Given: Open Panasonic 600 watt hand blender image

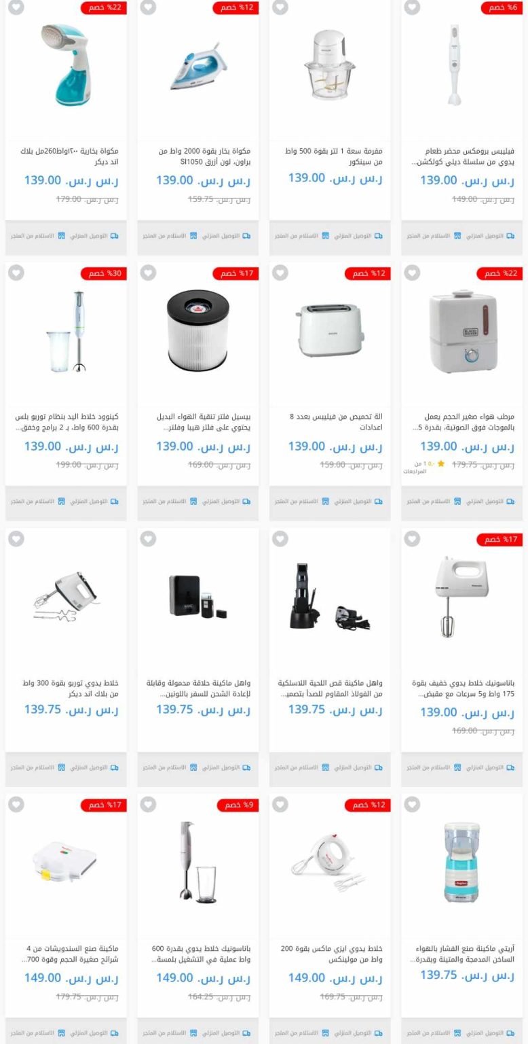Looking at the screenshot, I should pos(197,861).
